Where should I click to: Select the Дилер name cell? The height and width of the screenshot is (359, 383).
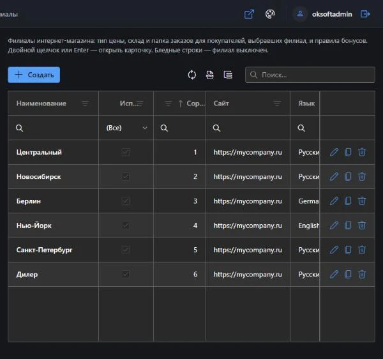53,274
